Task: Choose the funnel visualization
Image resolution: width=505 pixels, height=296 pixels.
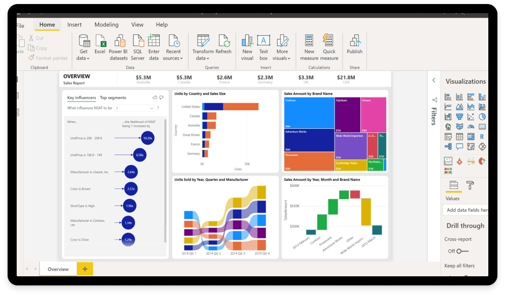Action: [x=460, y=117]
